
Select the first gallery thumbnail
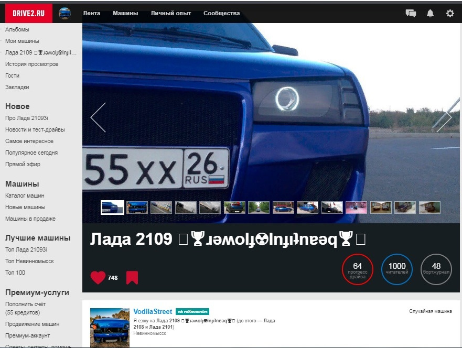click(112, 207)
